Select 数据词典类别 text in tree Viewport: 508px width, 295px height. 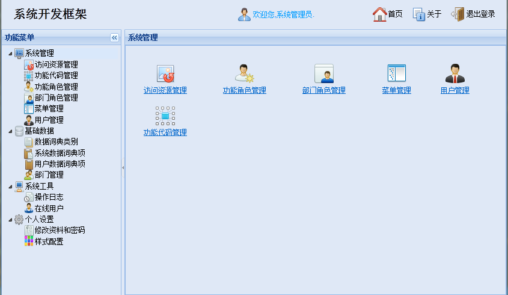tap(57, 142)
